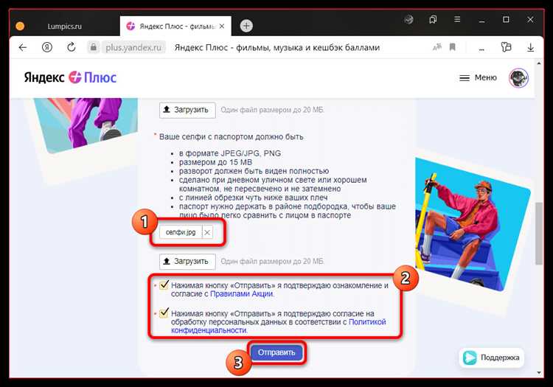This screenshot has width=553, height=387.
Task: Open the Поддержка support chat
Action: 492,358
